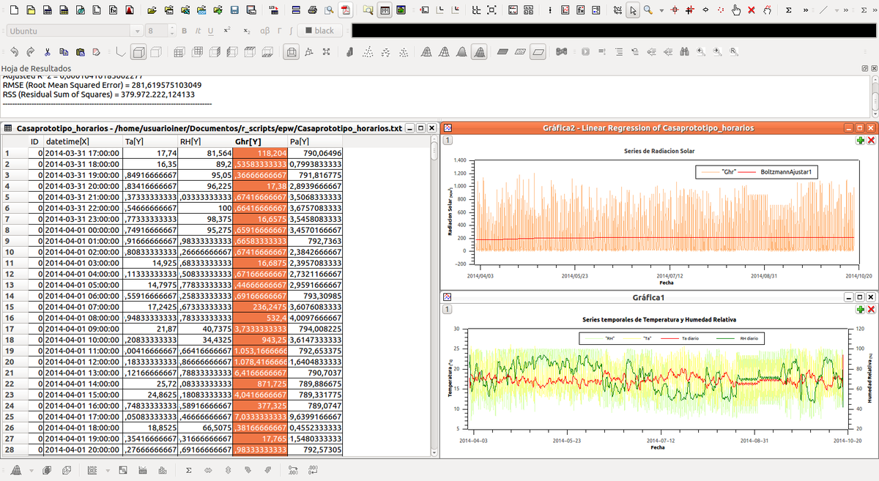Open project with folder icon
The height and width of the screenshot is (481, 879).
[x=152, y=11]
